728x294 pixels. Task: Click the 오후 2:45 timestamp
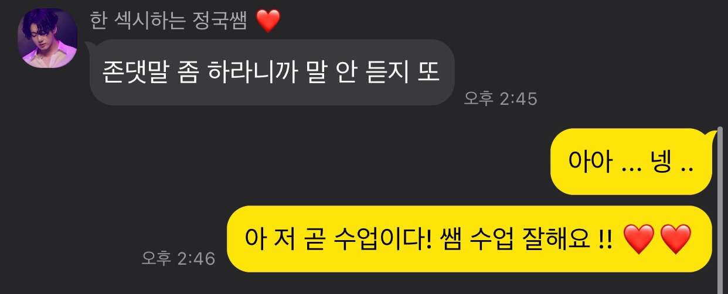(x=500, y=98)
